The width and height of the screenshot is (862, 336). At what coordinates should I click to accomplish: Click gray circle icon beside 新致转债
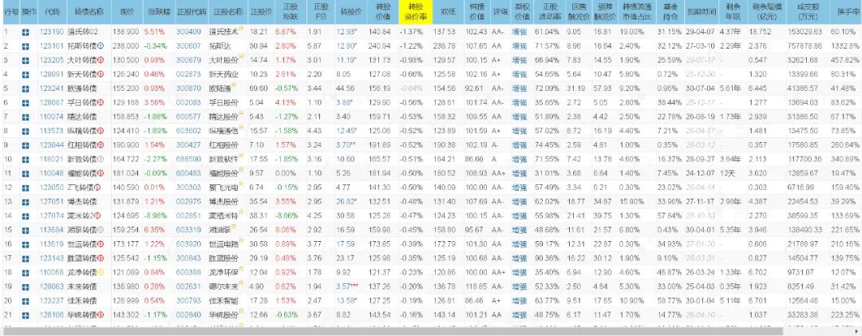coord(101,159)
